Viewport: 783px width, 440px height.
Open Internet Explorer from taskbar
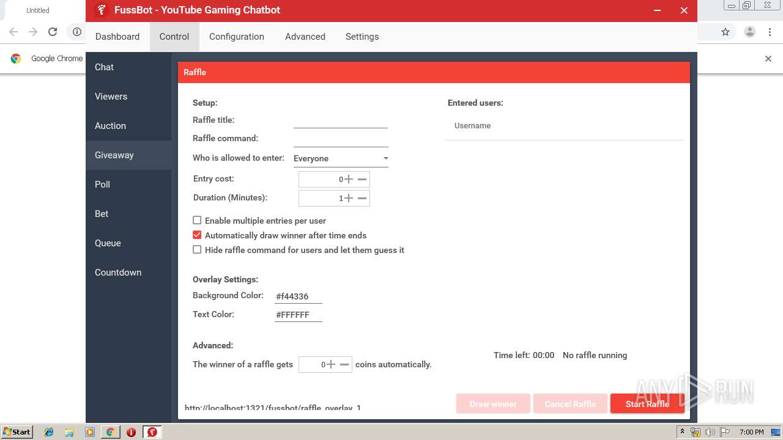click(49, 432)
